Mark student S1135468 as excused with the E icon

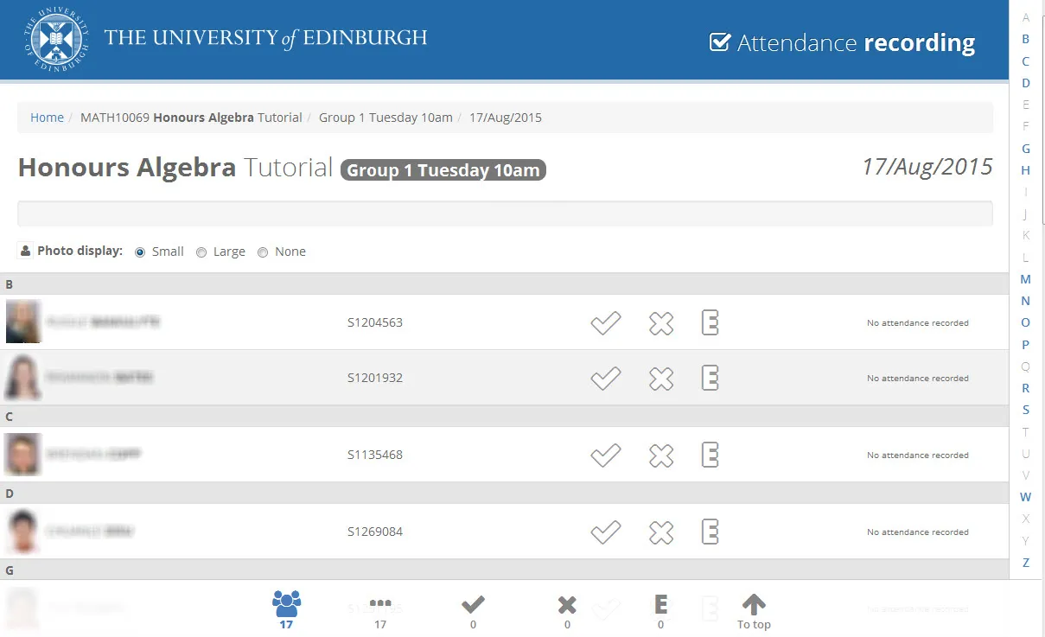click(x=710, y=455)
